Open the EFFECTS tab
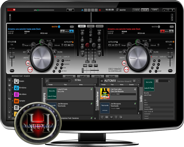The width and height of the screenshot is (184, 147). [98, 76]
